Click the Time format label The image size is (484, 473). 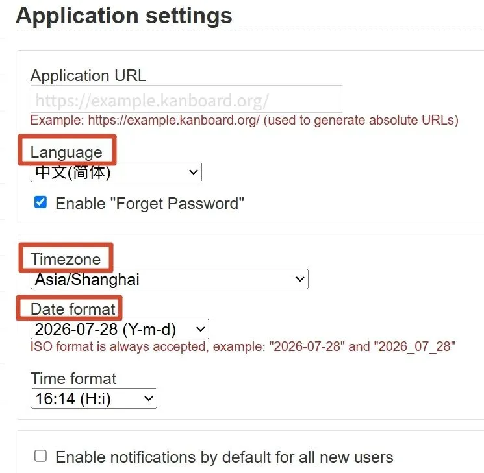pos(73,378)
